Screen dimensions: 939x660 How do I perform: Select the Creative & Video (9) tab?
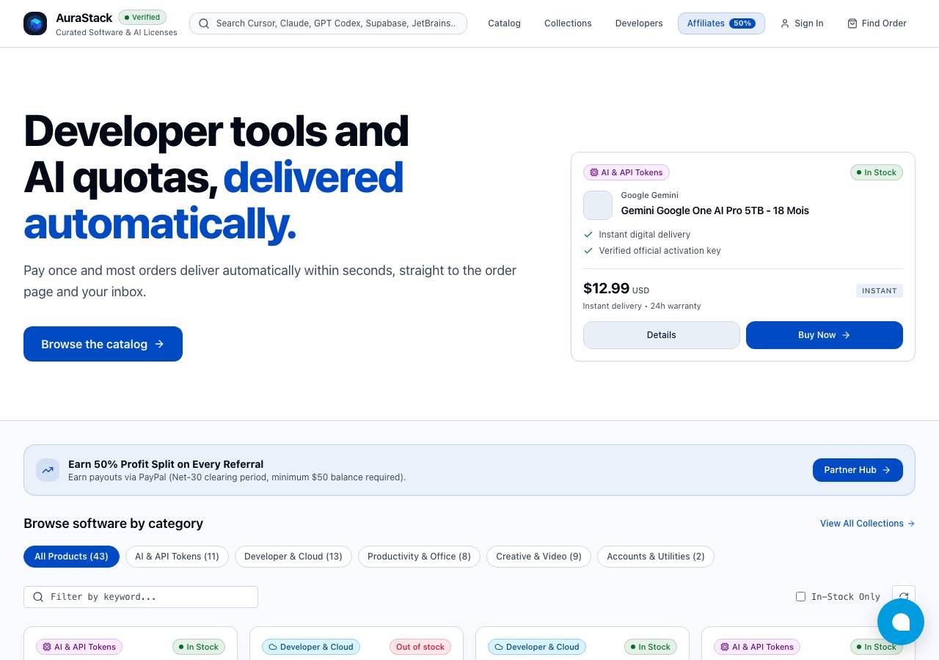pos(538,557)
